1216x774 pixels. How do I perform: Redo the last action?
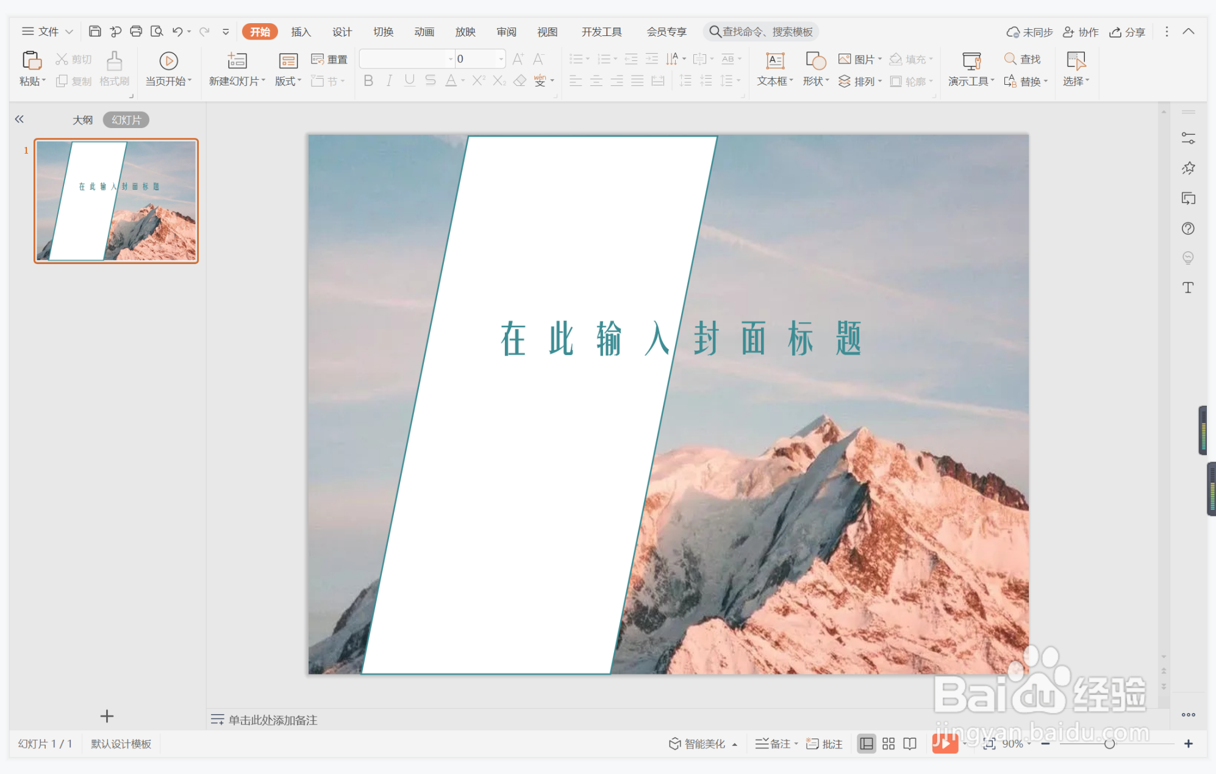point(204,31)
